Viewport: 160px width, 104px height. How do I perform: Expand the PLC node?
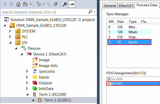10,37
